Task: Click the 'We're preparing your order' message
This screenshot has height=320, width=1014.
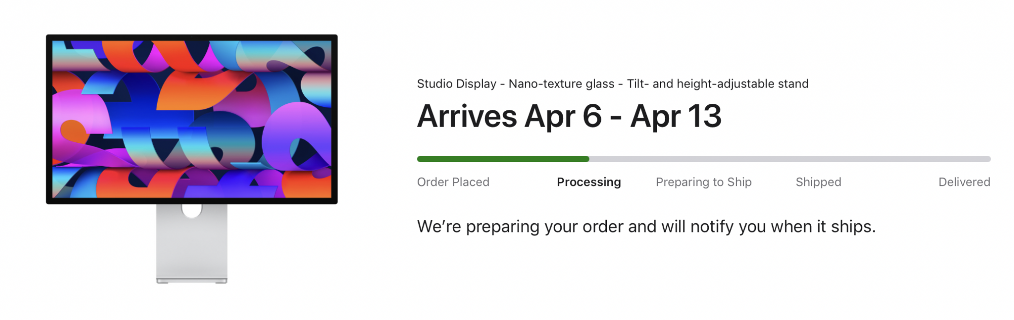Action: coord(646,226)
